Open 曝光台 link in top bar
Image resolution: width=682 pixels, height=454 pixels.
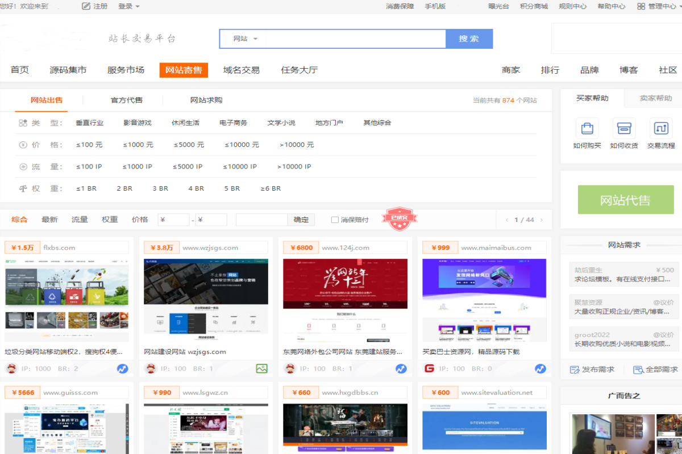tap(498, 6)
